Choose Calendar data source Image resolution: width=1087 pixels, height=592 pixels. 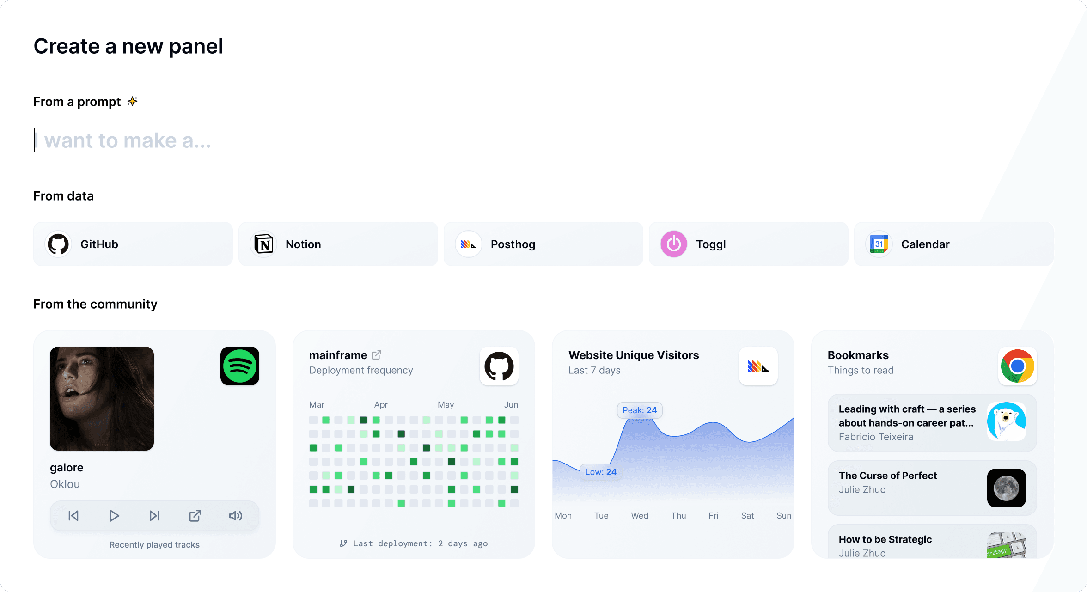point(954,244)
